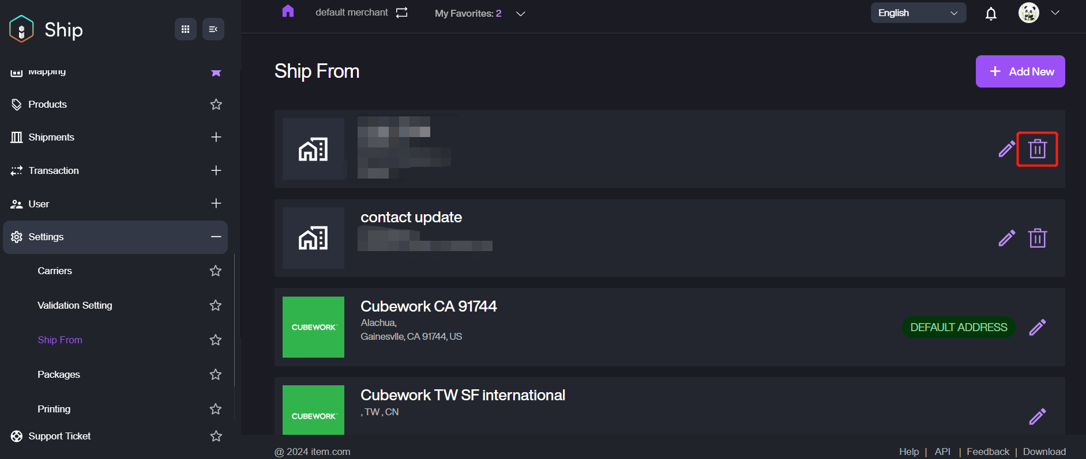Viewport: 1086px width, 459px height.
Task: Open the notifications bell
Action: (991, 13)
